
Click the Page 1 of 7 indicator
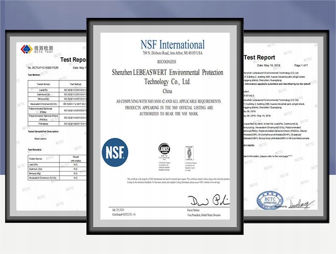301,66
